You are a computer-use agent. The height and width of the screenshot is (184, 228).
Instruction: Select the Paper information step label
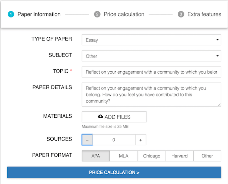(39, 14)
